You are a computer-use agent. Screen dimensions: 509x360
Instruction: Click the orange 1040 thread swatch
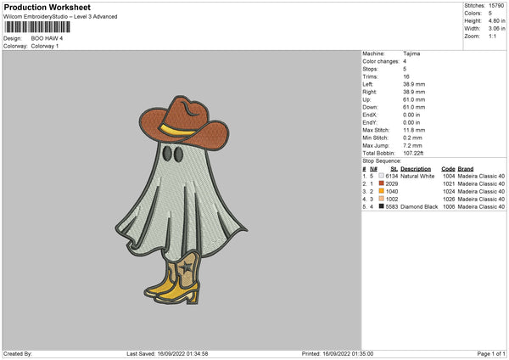(x=382, y=191)
